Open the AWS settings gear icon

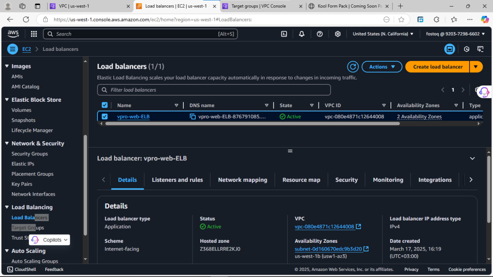pyautogui.click(x=338, y=34)
